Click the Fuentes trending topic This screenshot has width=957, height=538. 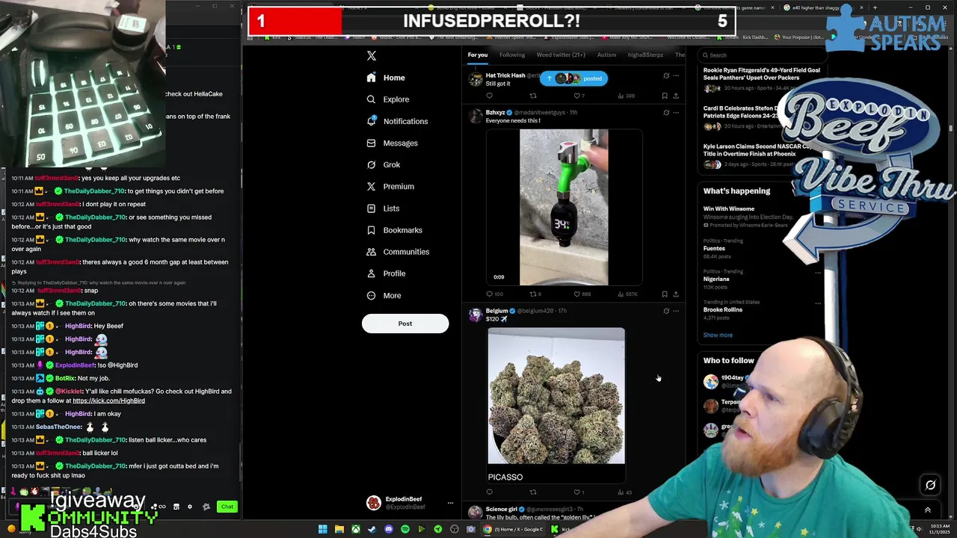(714, 248)
